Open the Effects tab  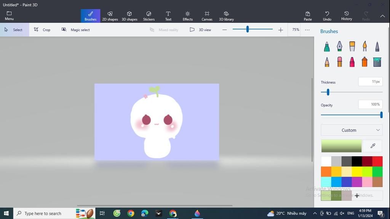pyautogui.click(x=187, y=16)
